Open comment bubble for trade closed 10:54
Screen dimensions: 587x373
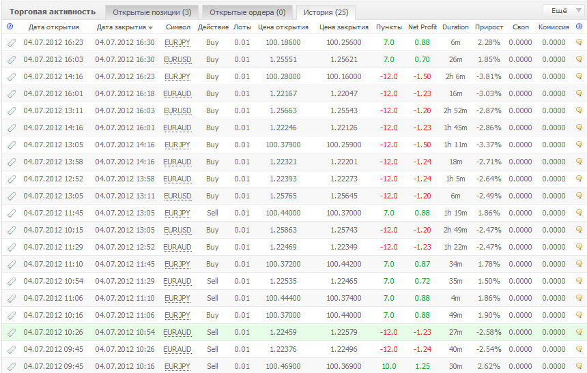point(579,332)
